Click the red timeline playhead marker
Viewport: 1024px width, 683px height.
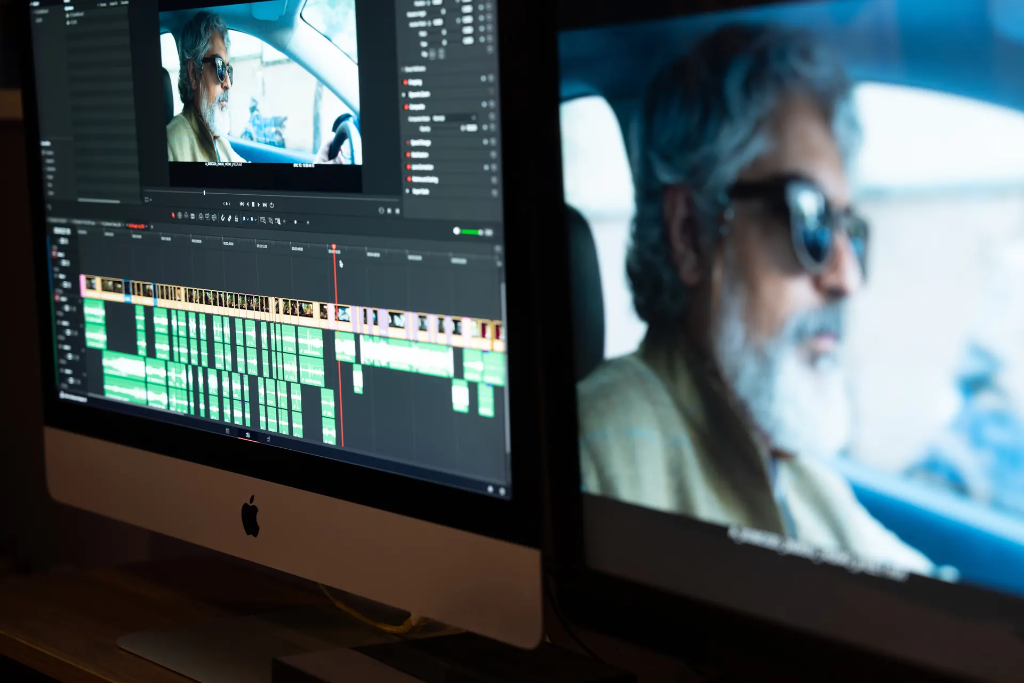[x=334, y=248]
